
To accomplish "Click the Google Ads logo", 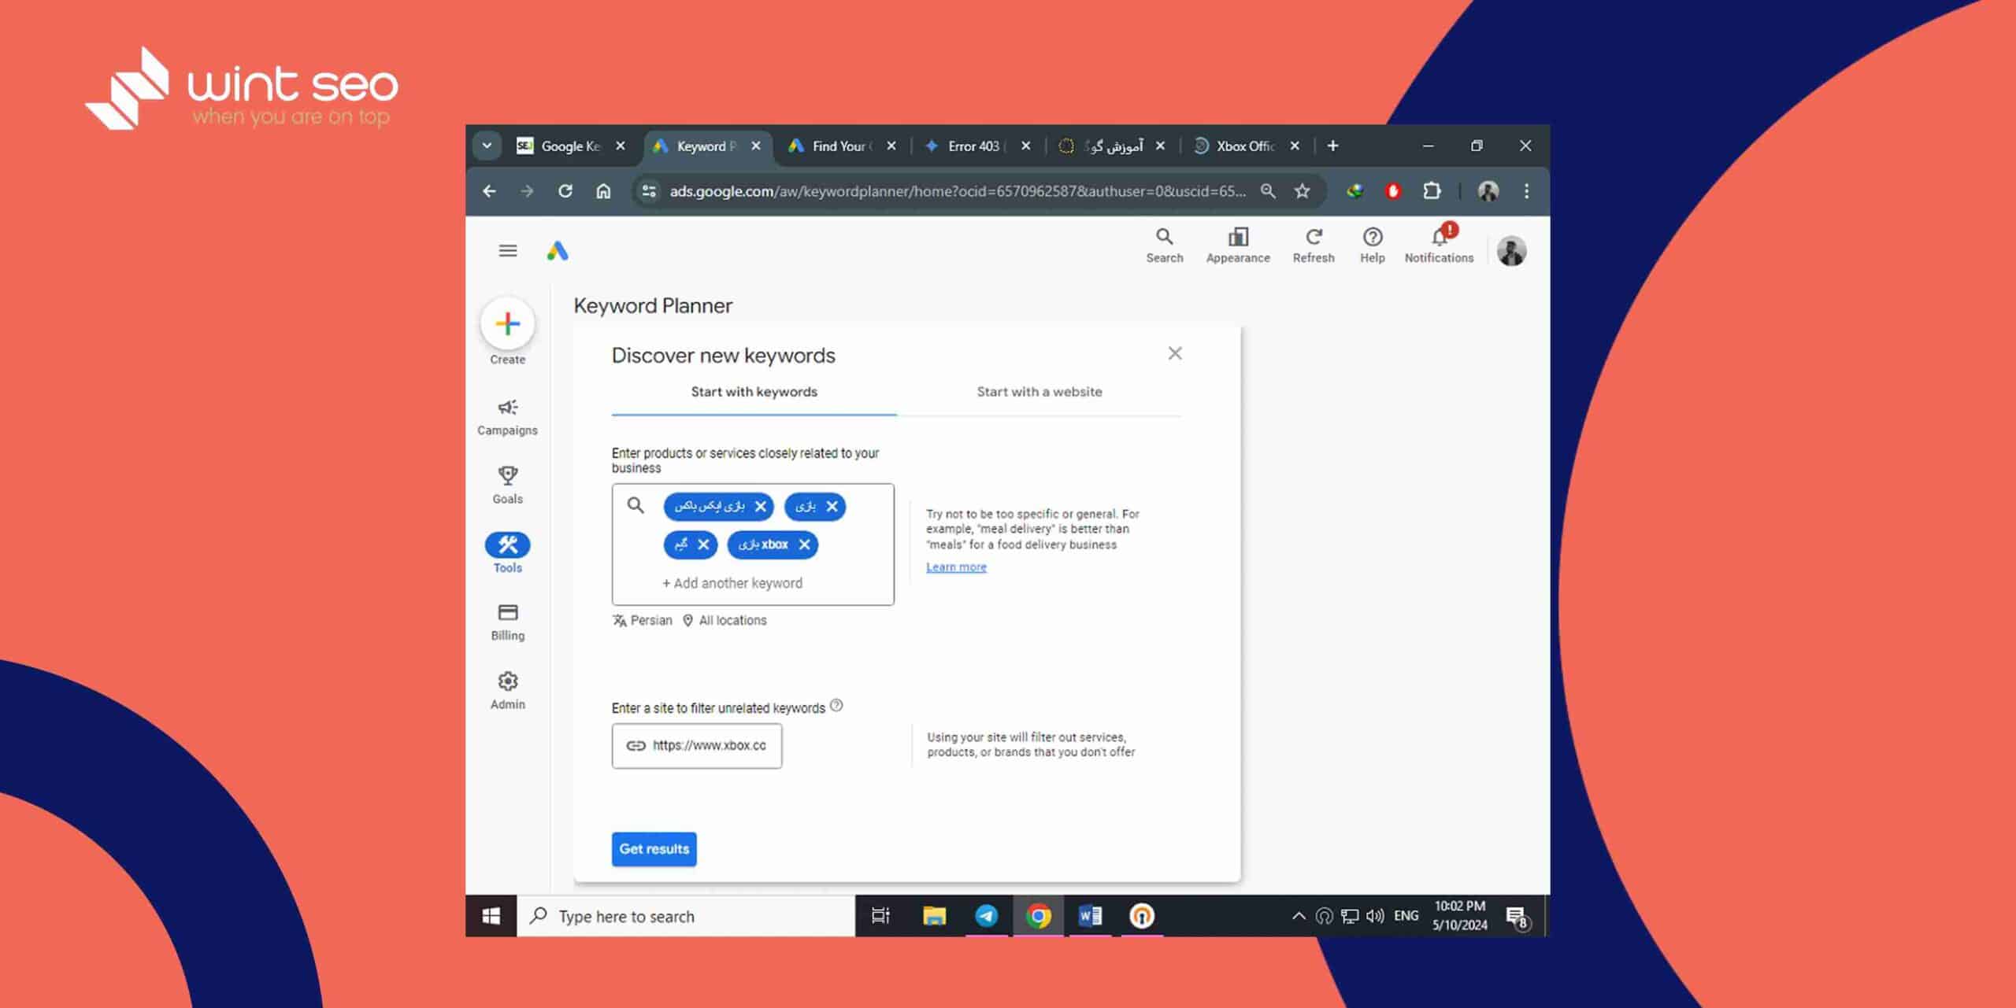I will 558,251.
